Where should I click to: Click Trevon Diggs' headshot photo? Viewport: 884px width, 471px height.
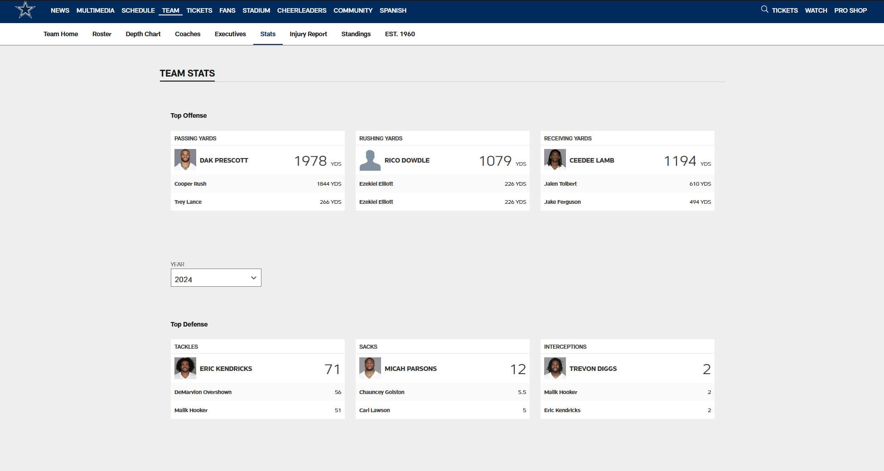(x=555, y=368)
